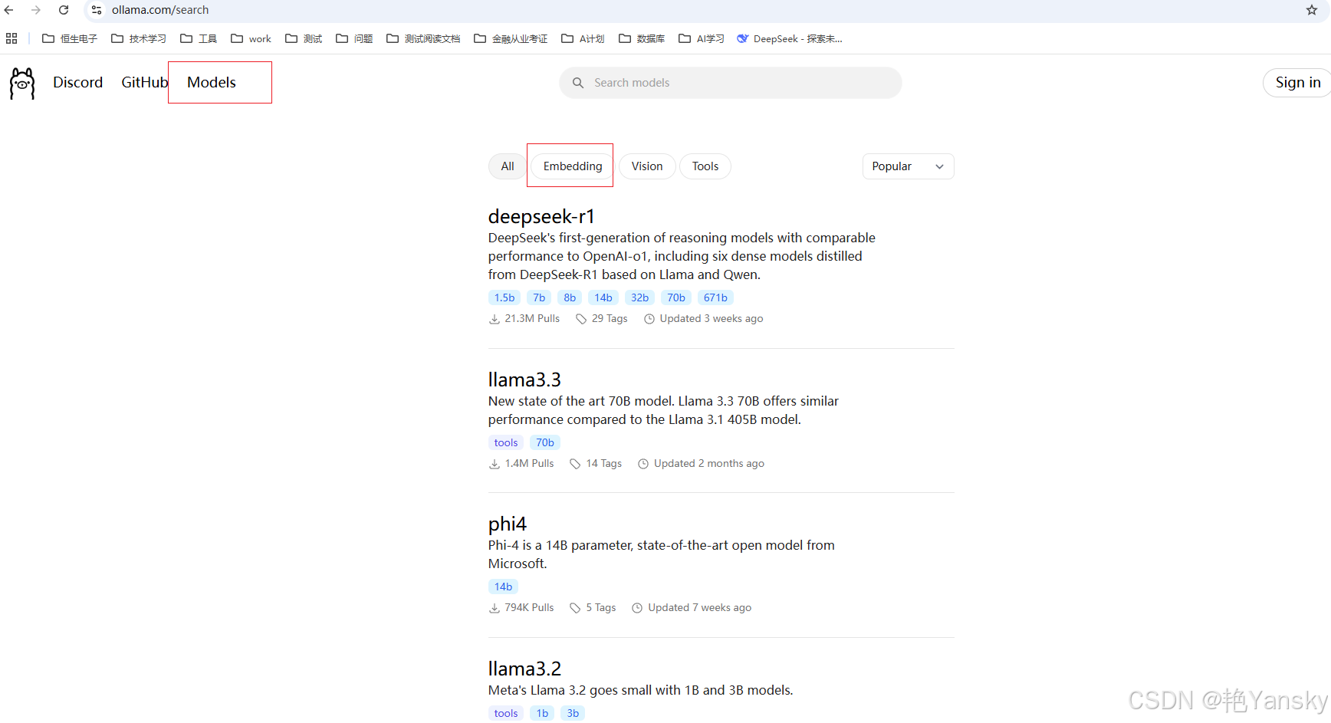Open the Popular sort dropdown
The image size is (1331, 723).
pyautogui.click(x=908, y=166)
